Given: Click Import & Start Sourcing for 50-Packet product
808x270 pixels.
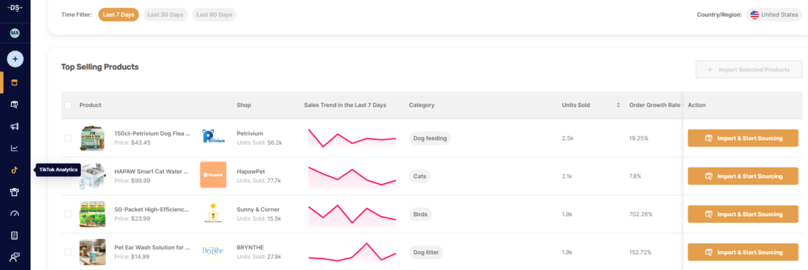Looking at the screenshot, I should pyautogui.click(x=745, y=214).
